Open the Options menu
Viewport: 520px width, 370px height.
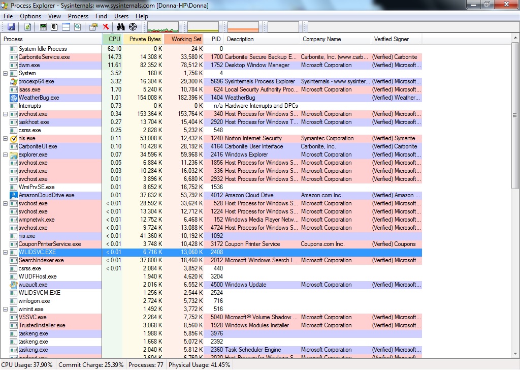click(x=30, y=16)
